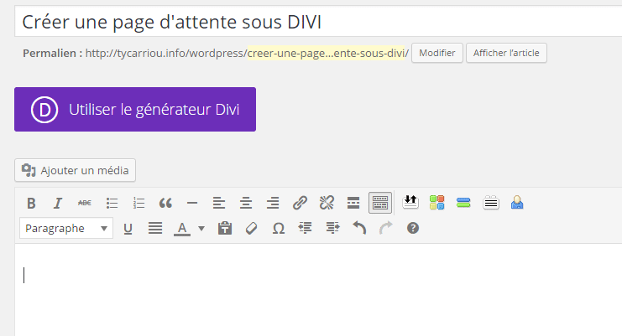Open editor help question mark icon
The image size is (622, 336).
click(x=412, y=228)
